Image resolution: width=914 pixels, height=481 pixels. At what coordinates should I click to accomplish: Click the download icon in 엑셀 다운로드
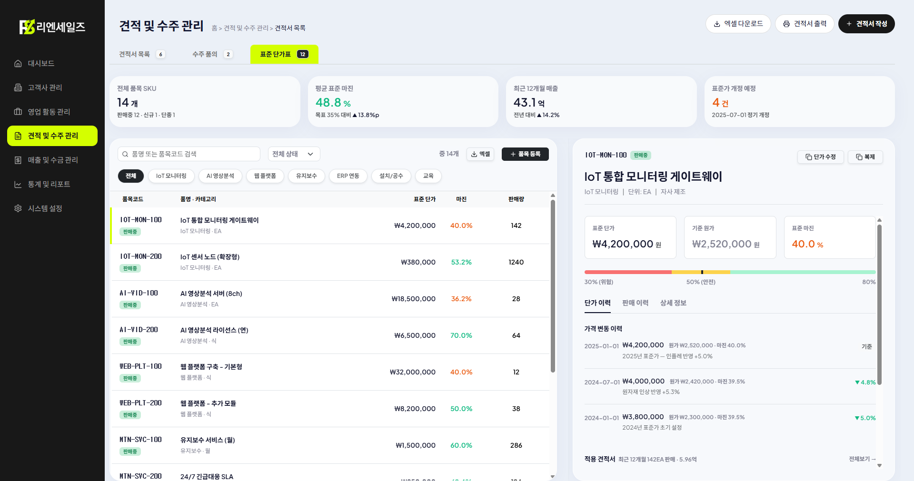pyautogui.click(x=717, y=24)
